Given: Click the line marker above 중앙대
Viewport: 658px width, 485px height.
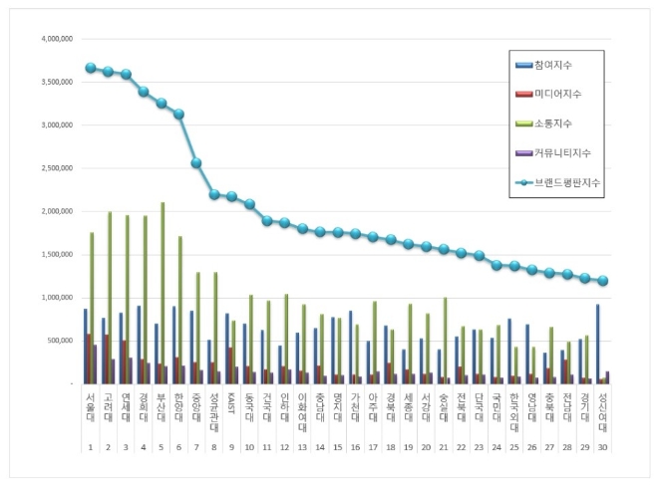Looking at the screenshot, I should pyautogui.click(x=196, y=162).
